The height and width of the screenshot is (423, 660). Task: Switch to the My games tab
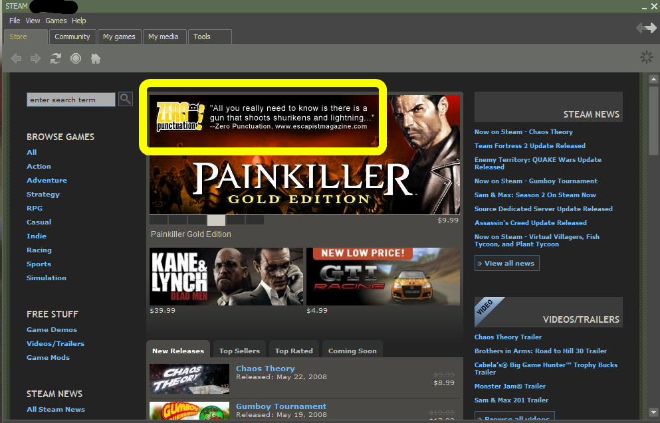pos(119,37)
